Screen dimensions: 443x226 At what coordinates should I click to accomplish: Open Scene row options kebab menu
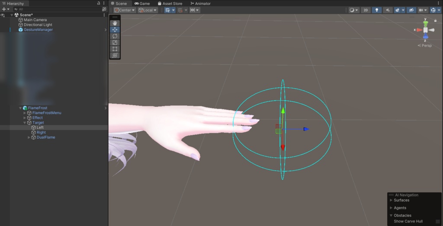point(104,15)
